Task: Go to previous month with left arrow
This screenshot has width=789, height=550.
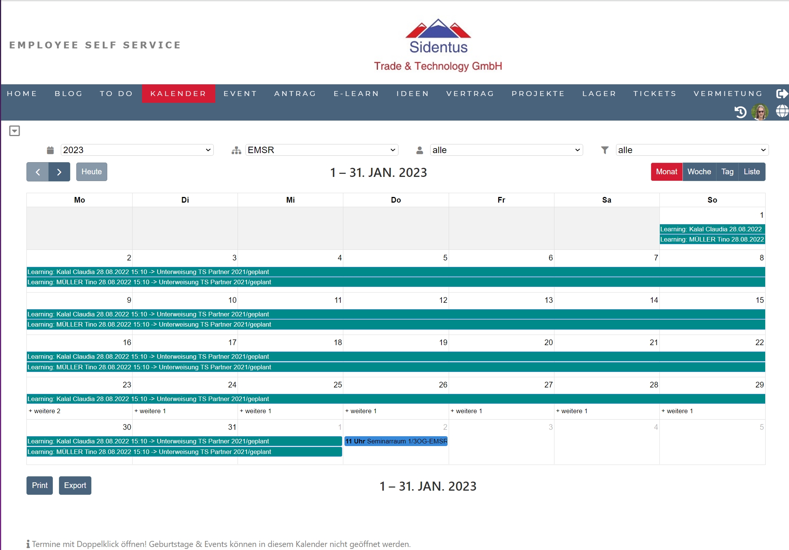Action: [38, 172]
